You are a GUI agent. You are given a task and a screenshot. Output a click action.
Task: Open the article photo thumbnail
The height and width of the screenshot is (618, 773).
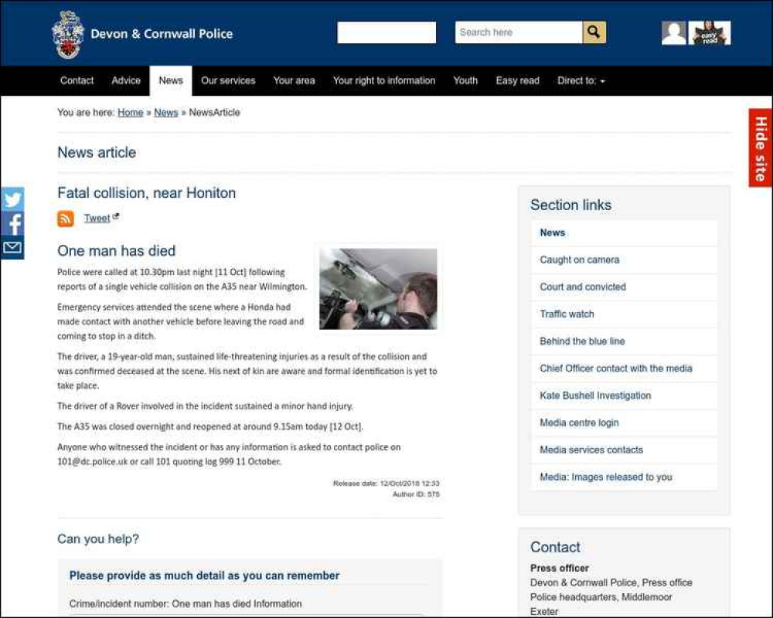pos(378,289)
